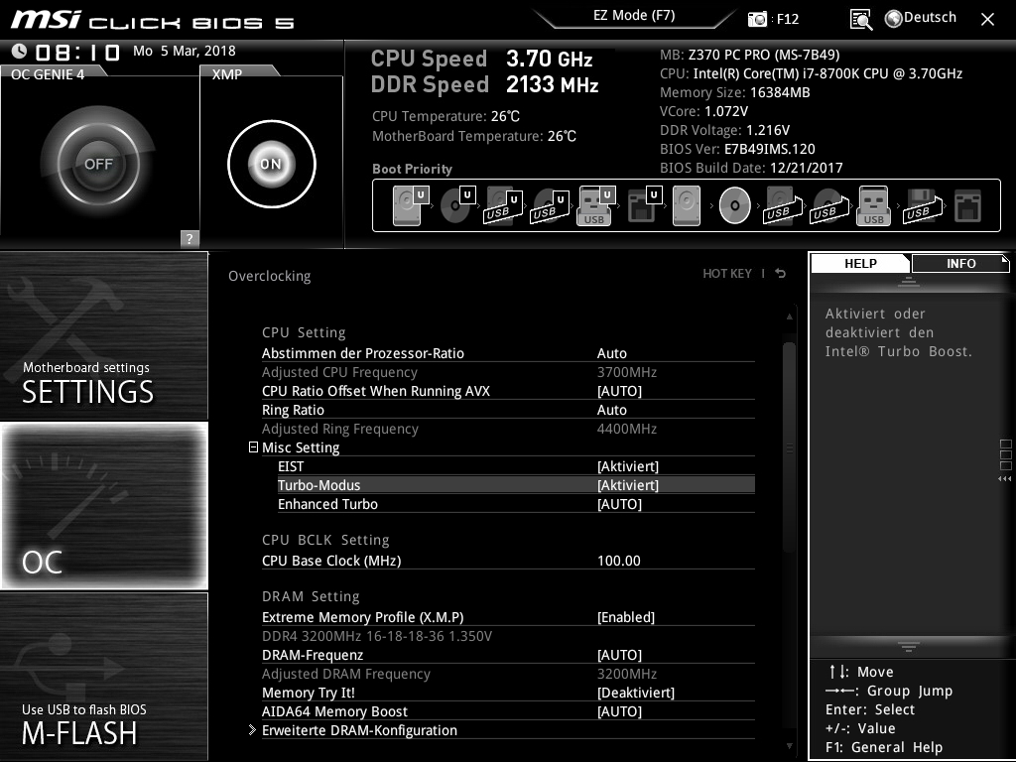Toggle EIST from Aktiviert
Image resolution: width=1016 pixels, height=762 pixels.
(x=628, y=466)
